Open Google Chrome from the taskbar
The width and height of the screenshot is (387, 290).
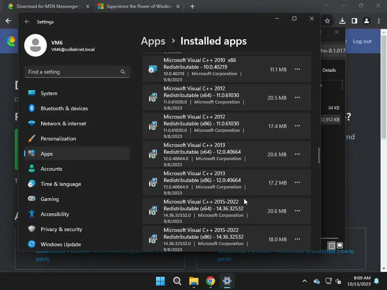[x=210, y=281]
